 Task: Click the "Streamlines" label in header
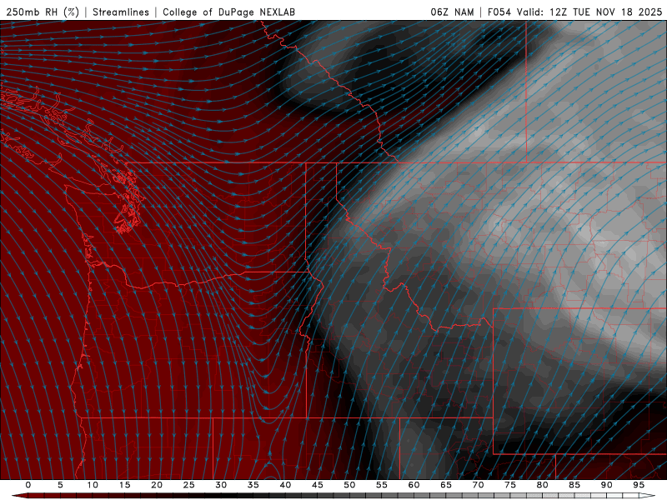pos(121,12)
